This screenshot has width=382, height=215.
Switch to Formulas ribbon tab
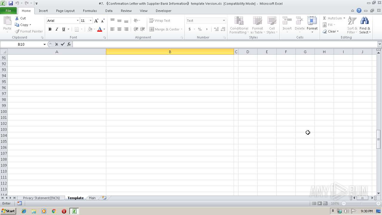[90, 11]
